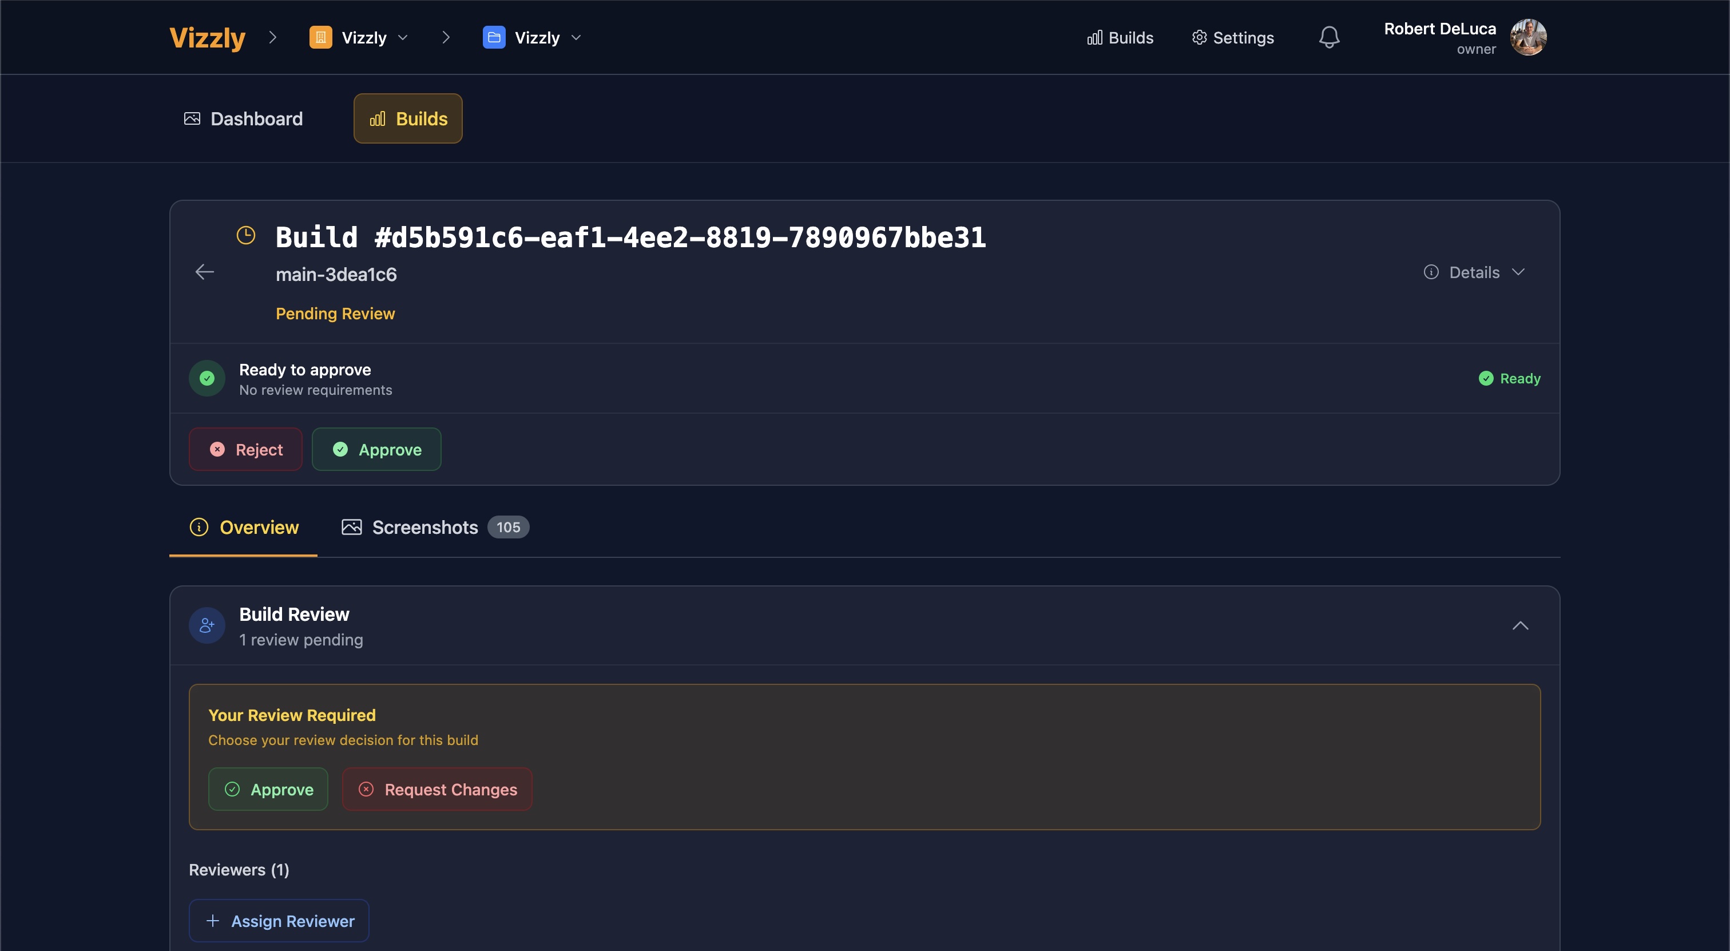This screenshot has height=951, width=1730.
Task: Click the blue project folder icon
Action: coord(494,38)
